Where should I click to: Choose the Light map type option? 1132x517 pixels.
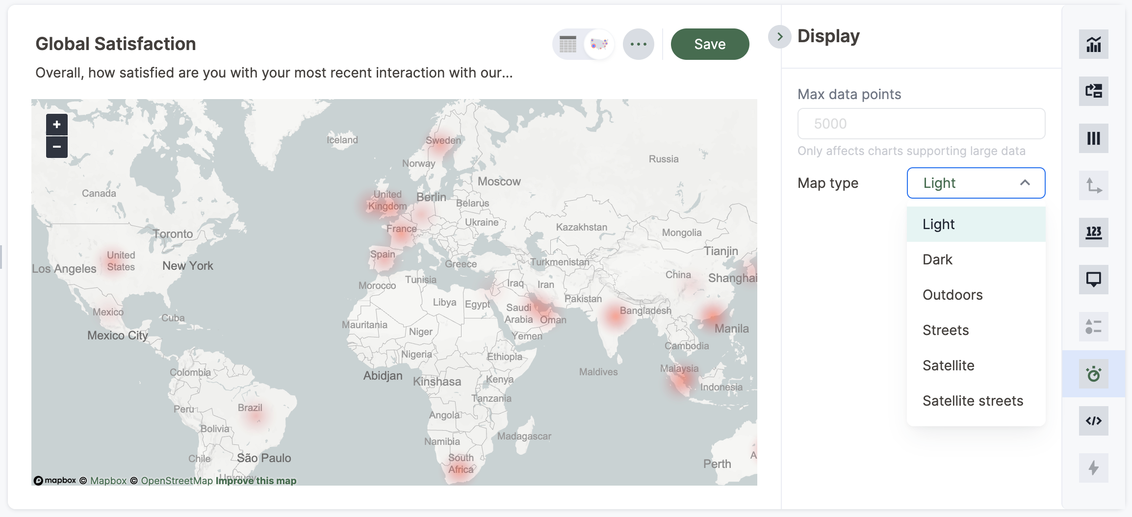976,224
